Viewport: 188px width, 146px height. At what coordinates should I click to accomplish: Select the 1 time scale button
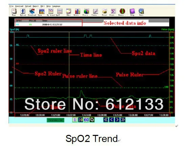click(x=75, y=120)
